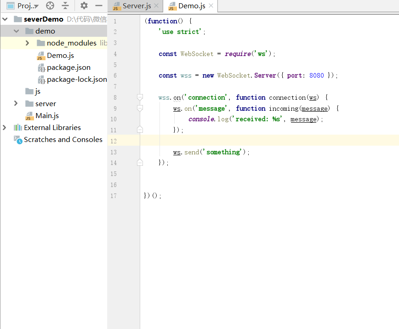Open the Project panel settings gear

(x=84, y=6)
